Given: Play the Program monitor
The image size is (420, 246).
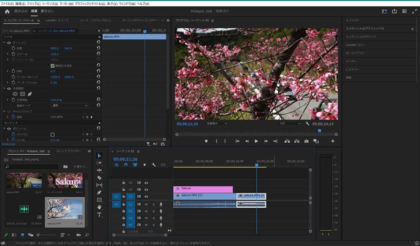Looking at the screenshot, I should [256, 141].
